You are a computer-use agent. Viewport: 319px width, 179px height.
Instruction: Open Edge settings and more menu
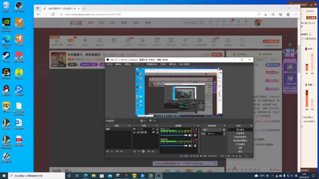pyautogui.click(x=295, y=14)
